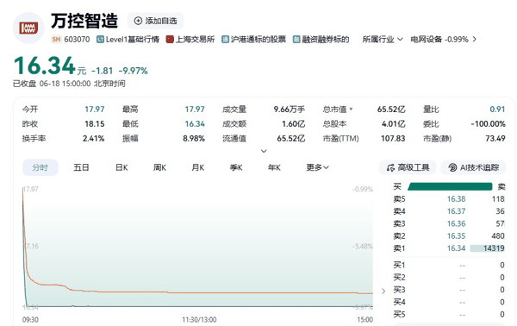The image size is (517, 326).
Task: Open AI技术追踪 feature
Action: (x=473, y=167)
